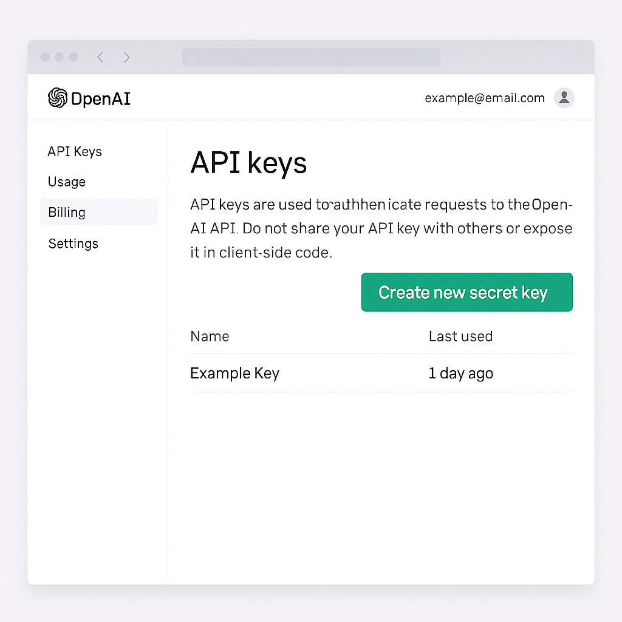This screenshot has width=622, height=622.
Task: Click the middle window control dot
Action: [59, 56]
